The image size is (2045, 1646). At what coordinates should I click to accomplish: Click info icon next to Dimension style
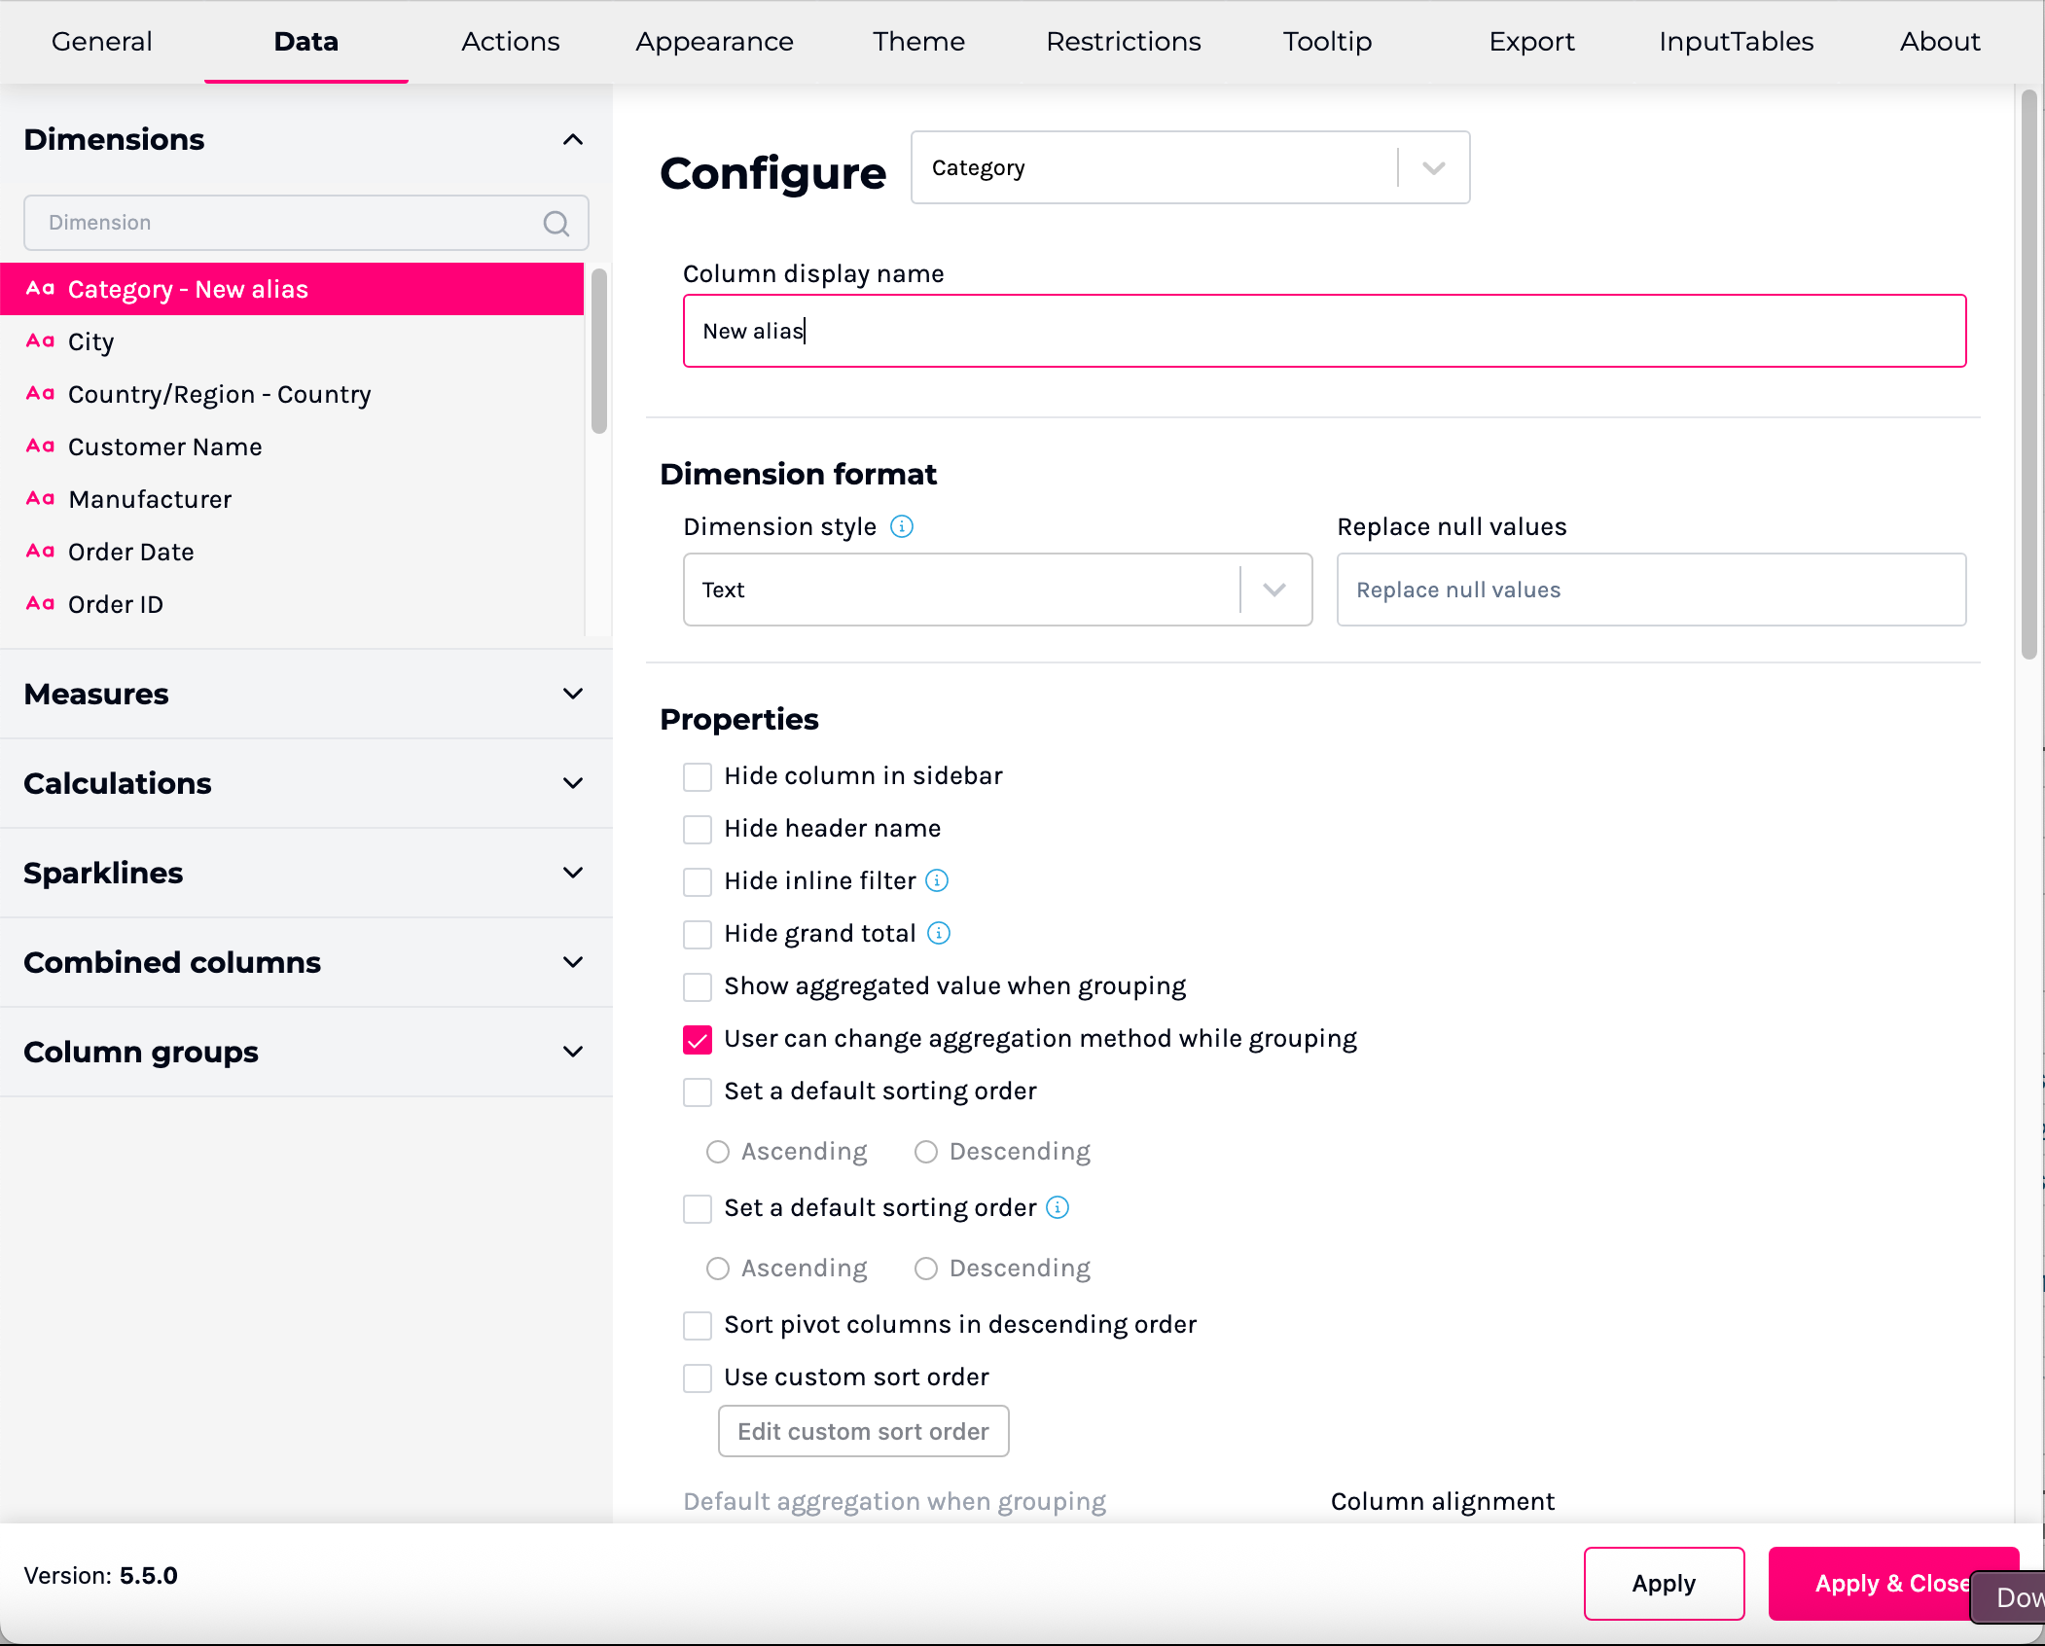click(x=902, y=526)
